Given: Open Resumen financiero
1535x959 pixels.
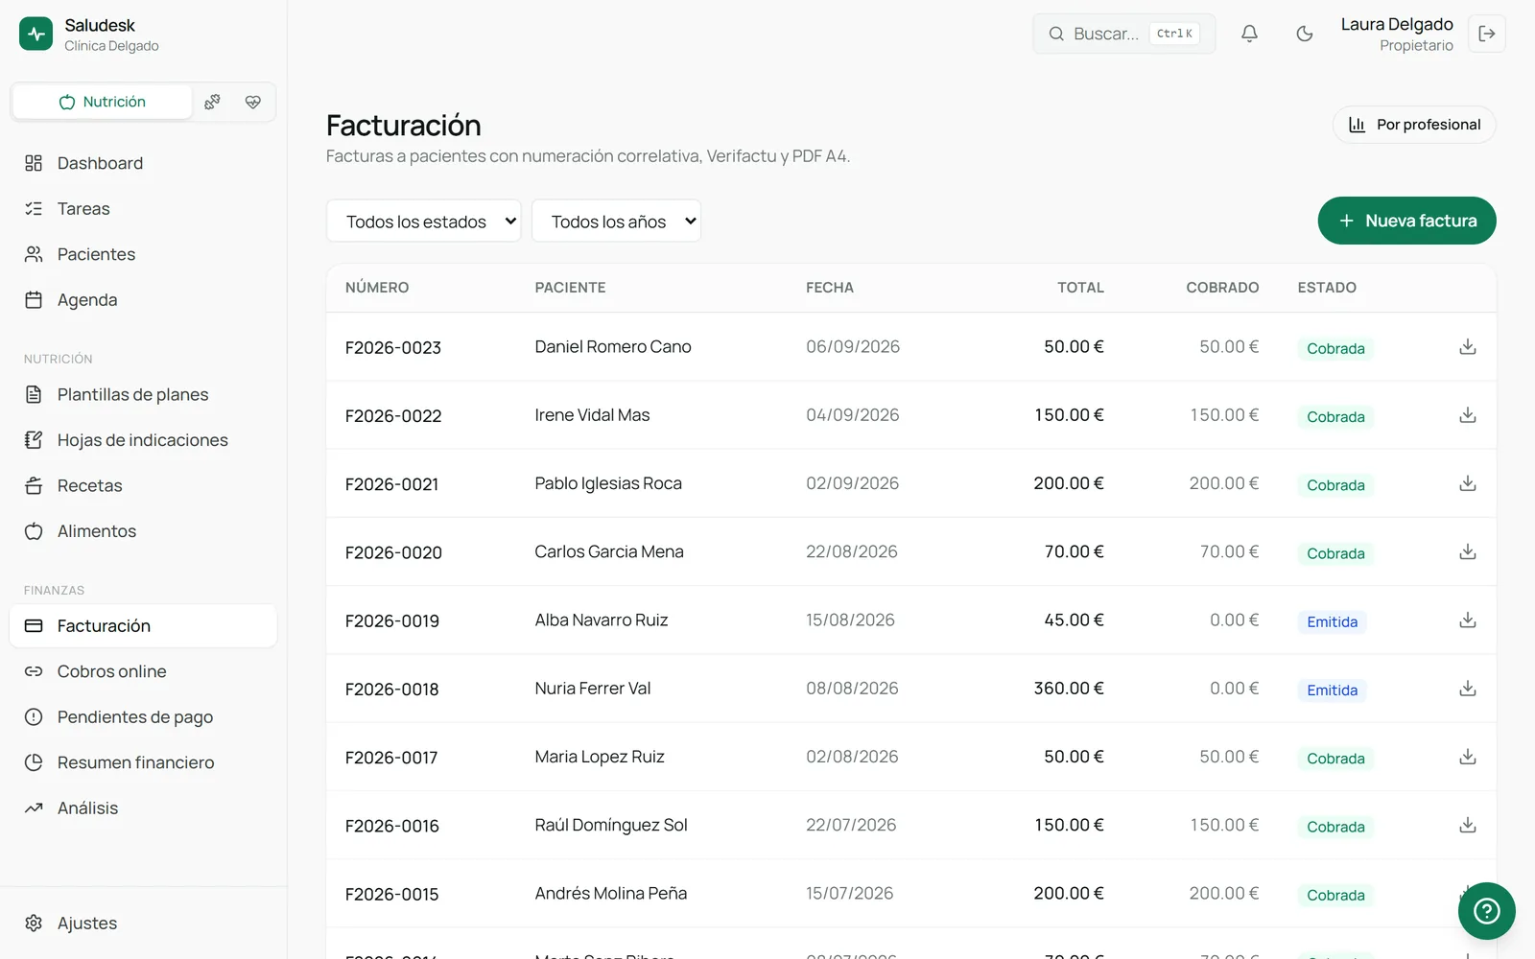Looking at the screenshot, I should click(x=144, y=762).
